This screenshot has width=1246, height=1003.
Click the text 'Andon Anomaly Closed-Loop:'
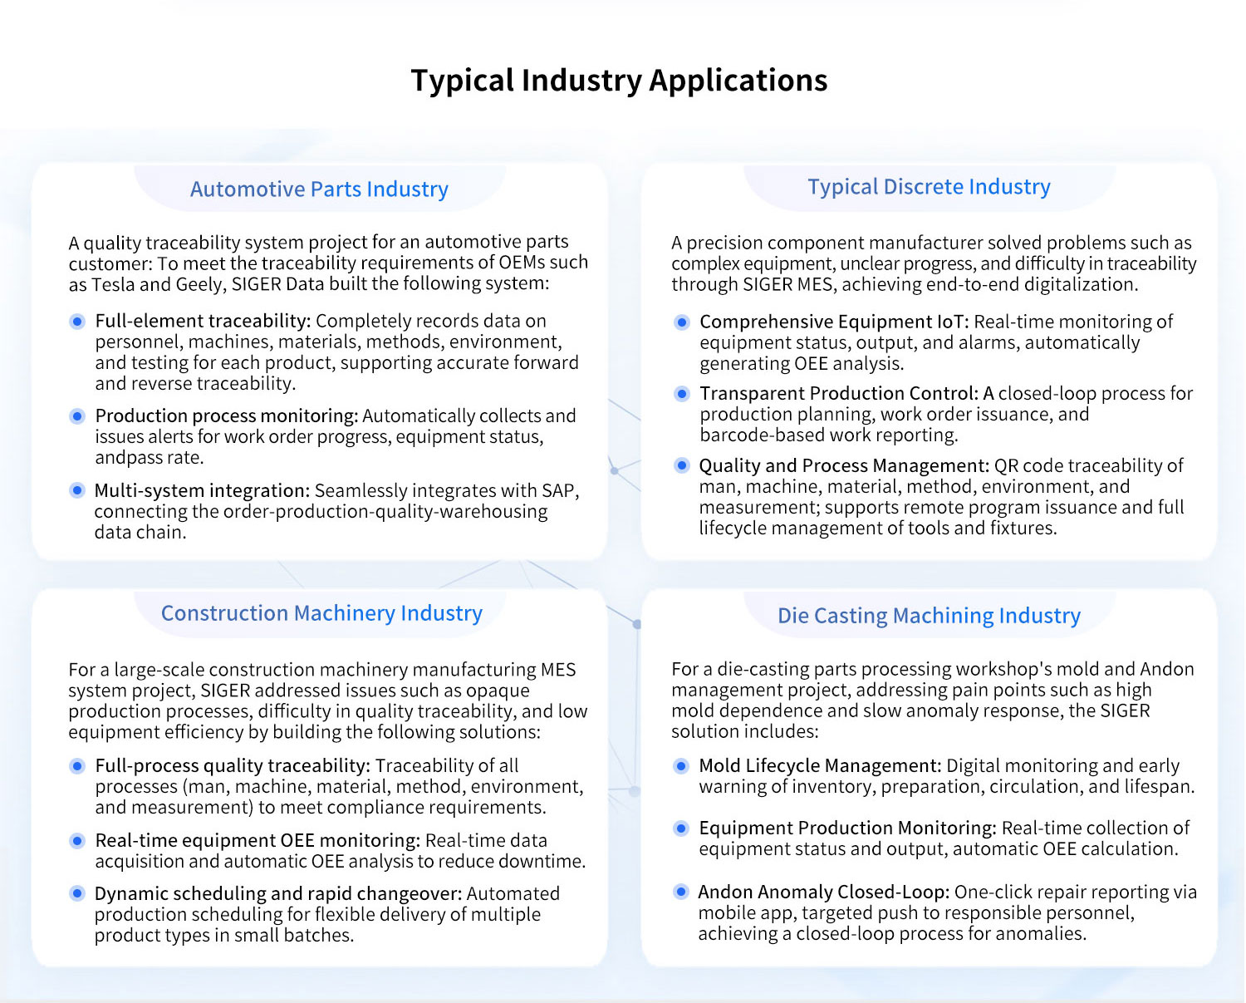coord(823,892)
